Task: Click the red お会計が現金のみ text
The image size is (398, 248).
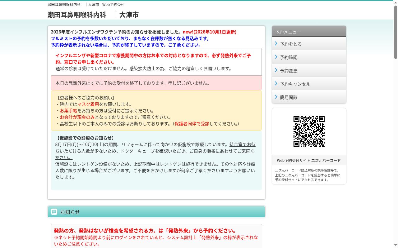Action: 77,117
